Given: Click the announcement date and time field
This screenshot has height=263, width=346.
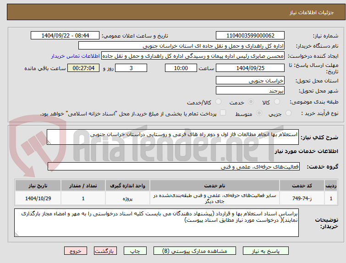Looking at the screenshot, I should pos(65,36).
